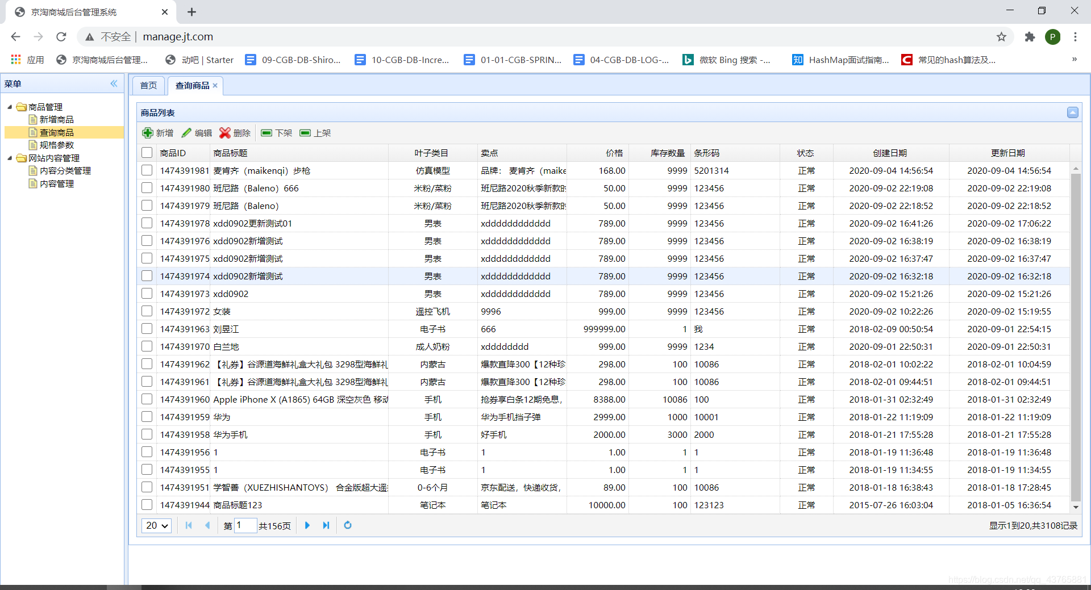Check the row for 刘昱江 product
This screenshot has height=590, width=1091.
pyautogui.click(x=147, y=329)
